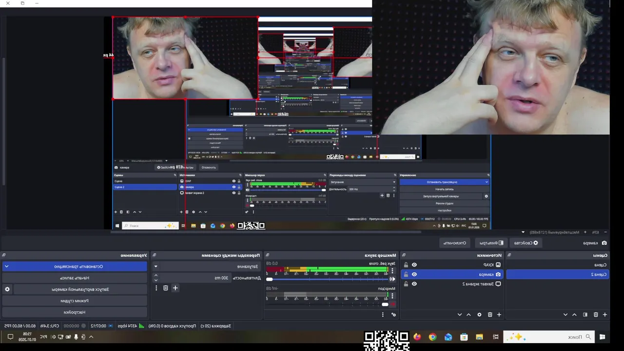Unmute the Микр/доп channel
This screenshot has width=624, height=351.
tap(393, 304)
